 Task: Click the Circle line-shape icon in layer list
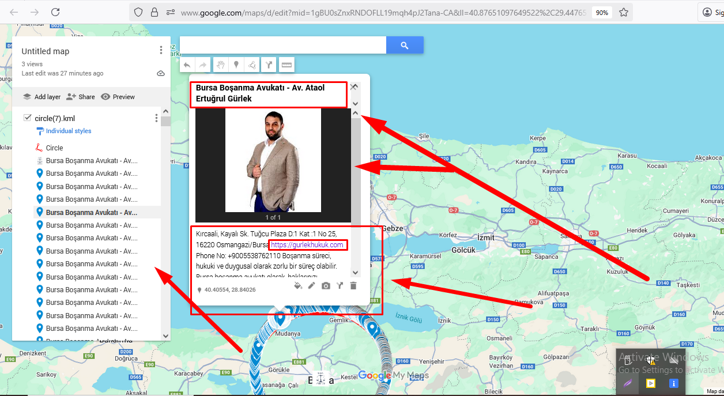[x=40, y=148]
